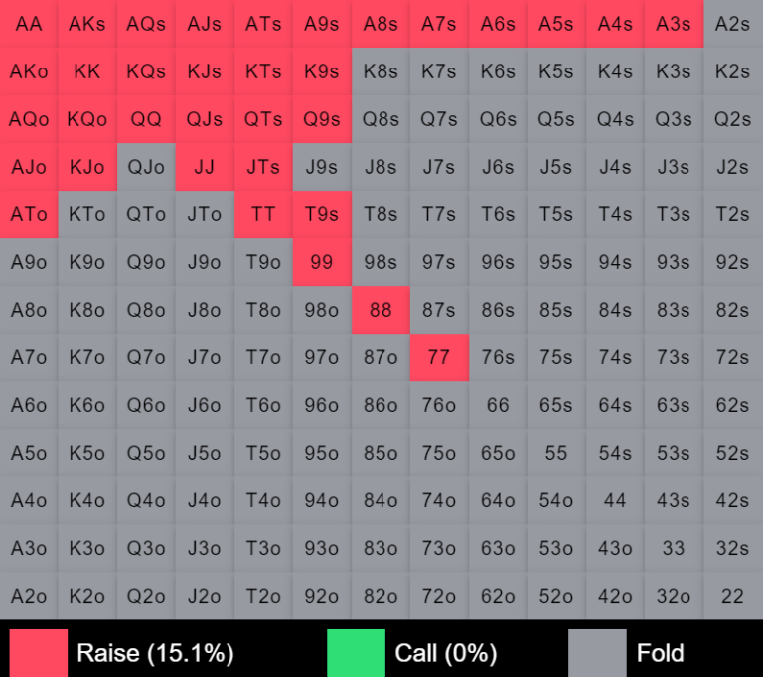Select the ATo hand cell
Image resolution: width=763 pixels, height=677 pixels.
29,214
